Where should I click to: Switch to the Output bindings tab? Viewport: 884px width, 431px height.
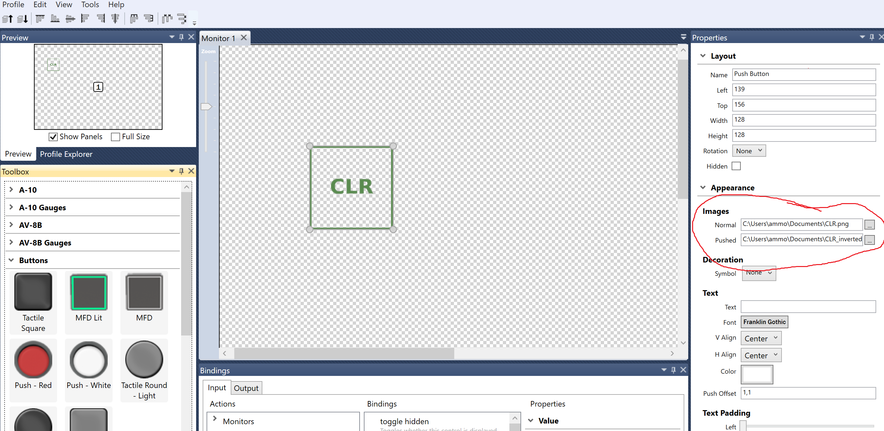[246, 388]
